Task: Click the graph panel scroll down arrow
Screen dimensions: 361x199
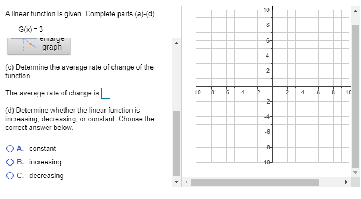Action: pyautogui.click(x=355, y=172)
